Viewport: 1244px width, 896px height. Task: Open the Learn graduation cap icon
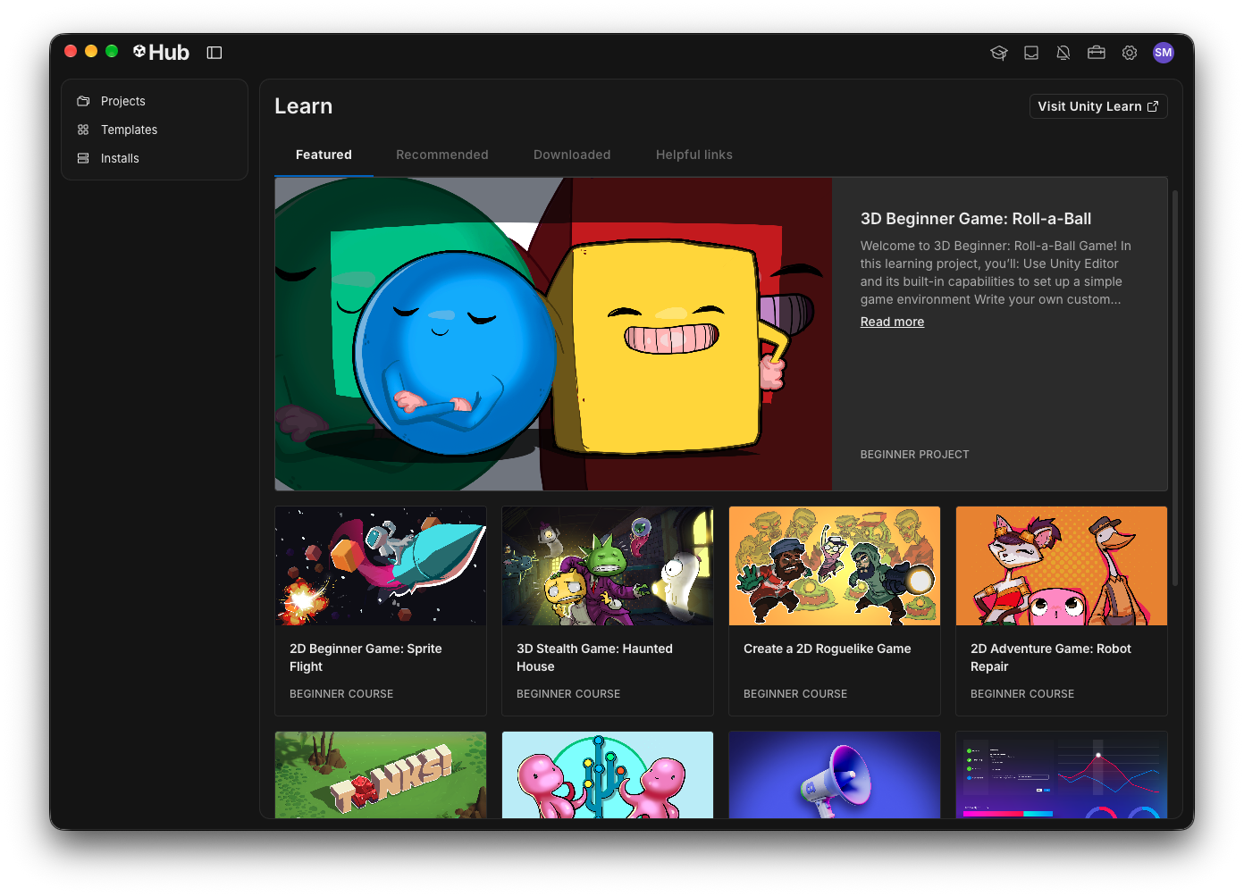point(999,53)
